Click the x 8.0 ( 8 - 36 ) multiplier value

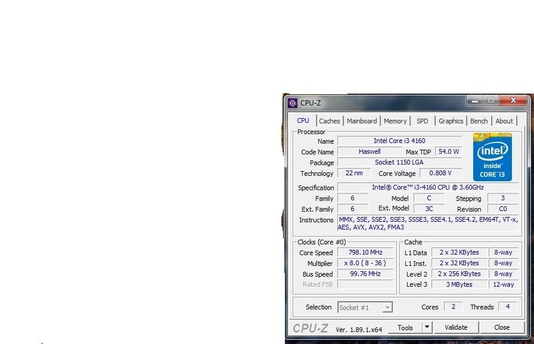(365, 263)
